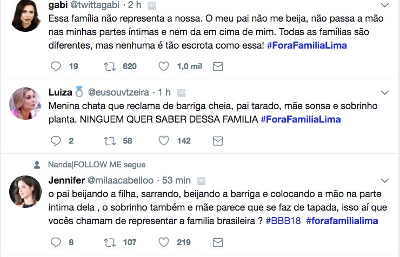Open Jennifer's profile picture
Viewport: 400px width, 257px height.
[25, 192]
